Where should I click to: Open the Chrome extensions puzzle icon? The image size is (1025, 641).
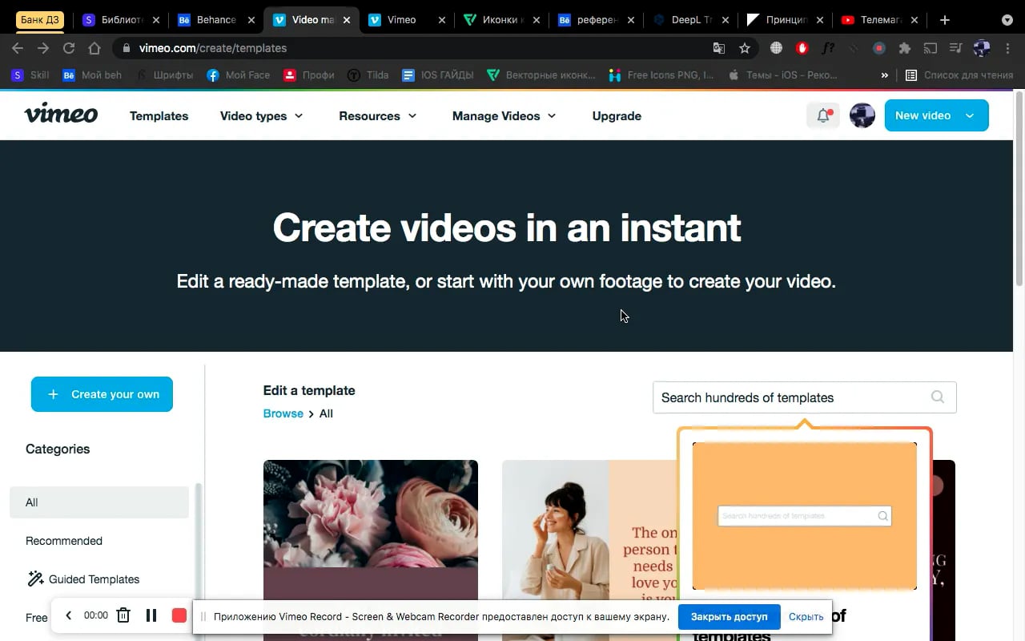(x=905, y=48)
